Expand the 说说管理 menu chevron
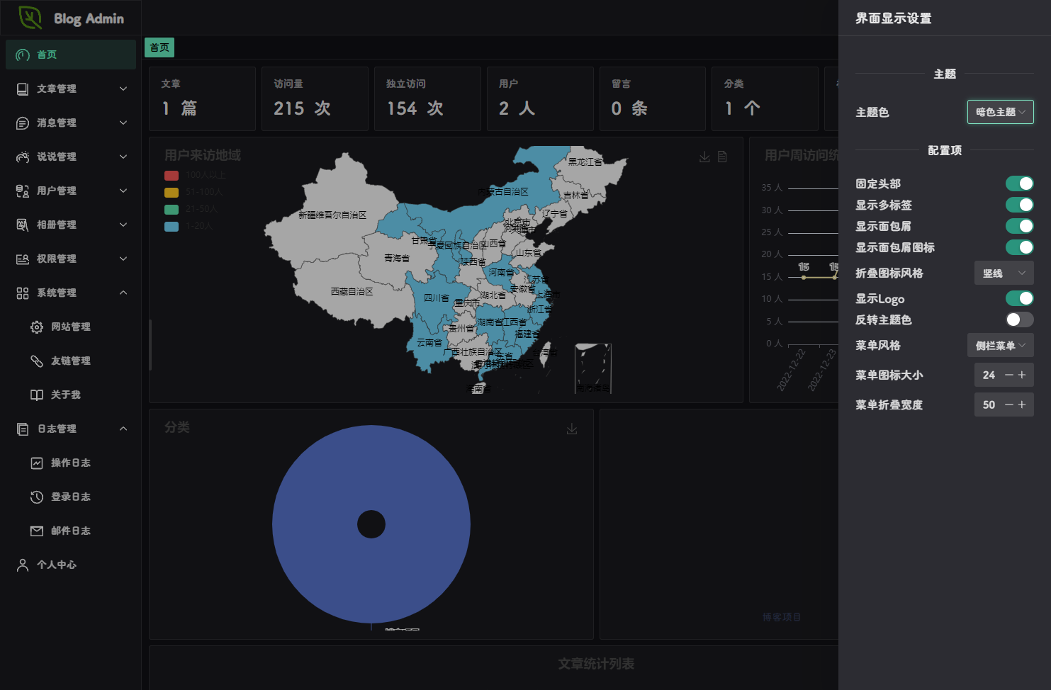Viewport: 1051px width, 690px height. (x=123, y=157)
